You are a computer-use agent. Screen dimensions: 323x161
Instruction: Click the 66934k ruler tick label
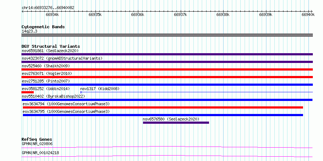[x=52, y=14]
